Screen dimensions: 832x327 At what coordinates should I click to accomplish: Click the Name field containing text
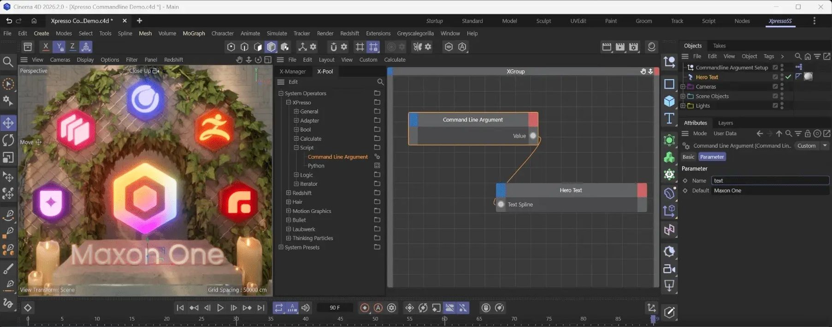pos(770,181)
